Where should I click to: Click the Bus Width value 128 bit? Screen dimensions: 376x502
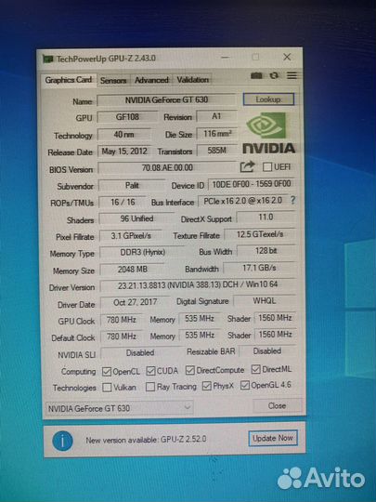[x=266, y=251]
